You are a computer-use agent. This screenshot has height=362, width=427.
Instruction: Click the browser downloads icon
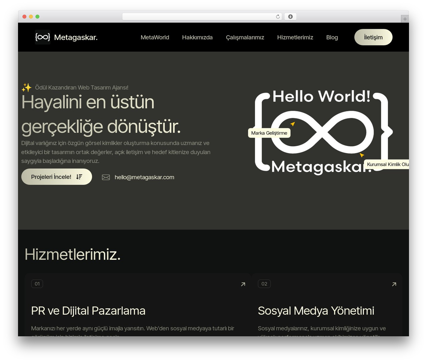coord(291,17)
